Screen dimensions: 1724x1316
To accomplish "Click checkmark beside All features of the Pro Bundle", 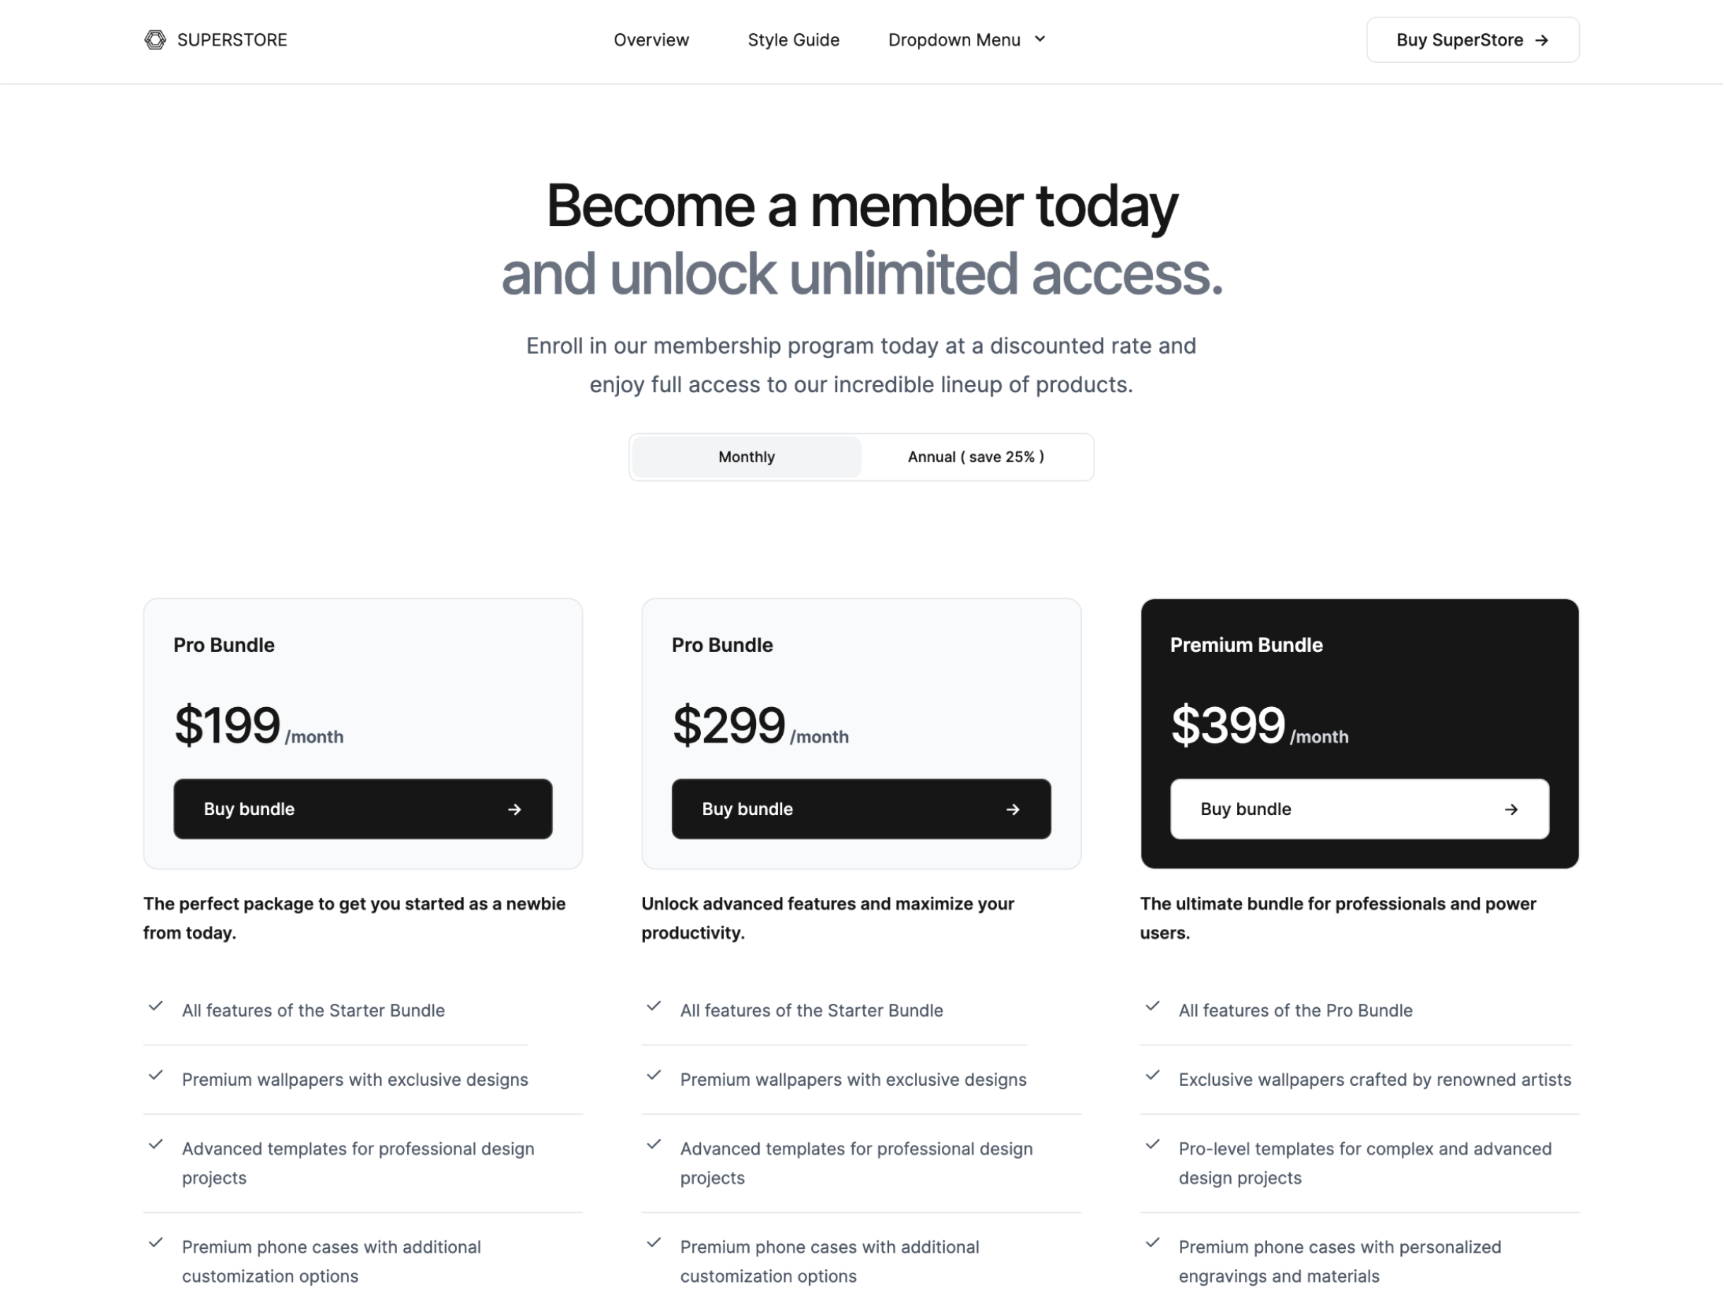I will (1152, 1007).
